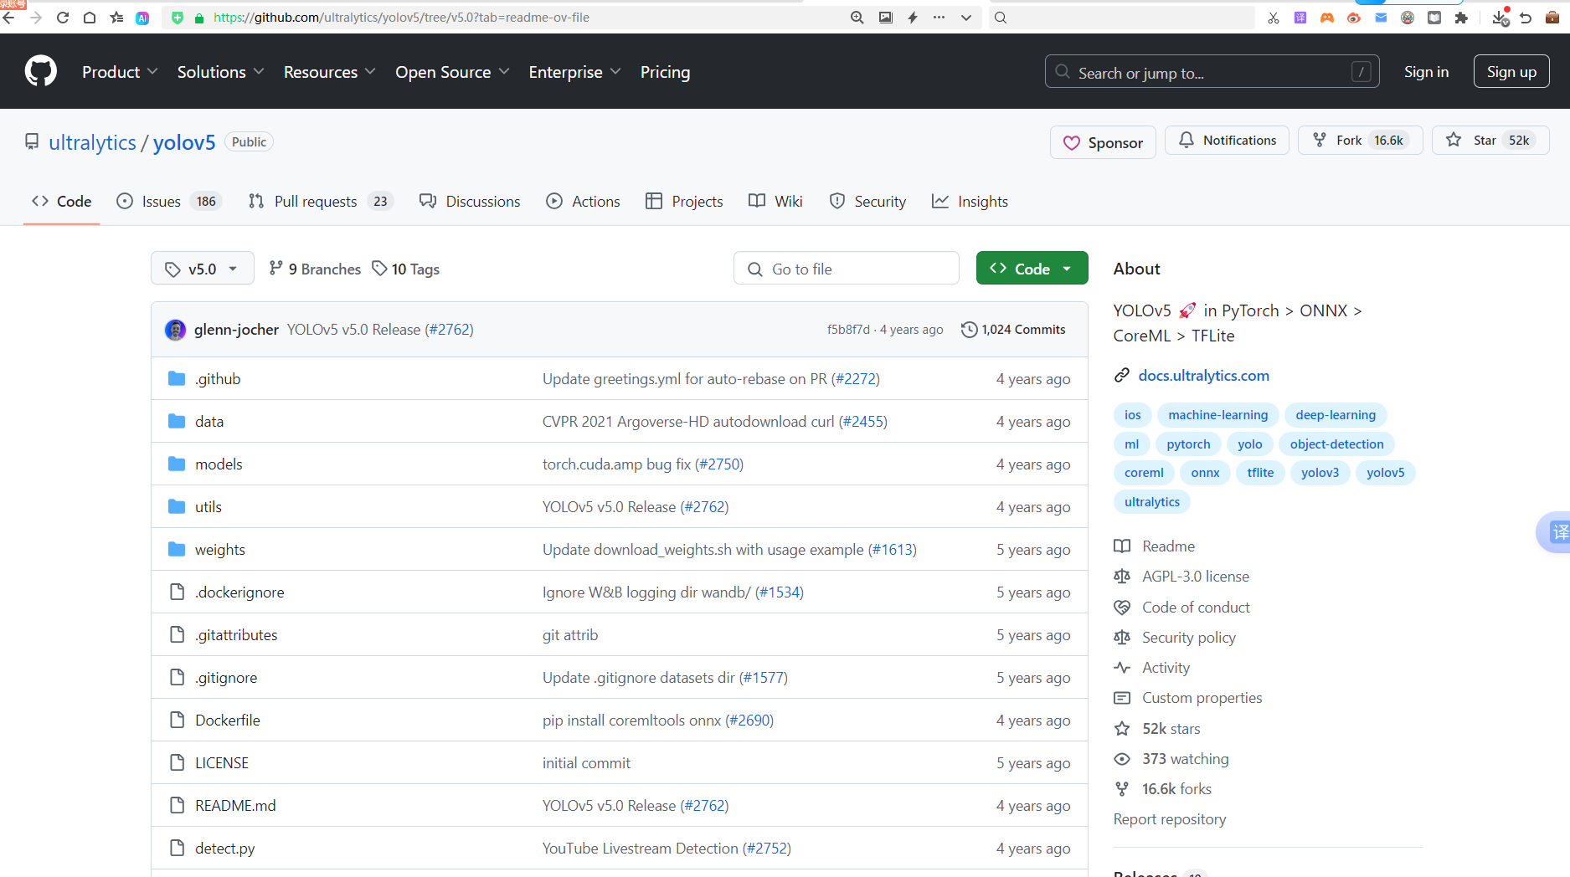
Task: Open the browser extensions puzzle icon
Action: (1461, 18)
